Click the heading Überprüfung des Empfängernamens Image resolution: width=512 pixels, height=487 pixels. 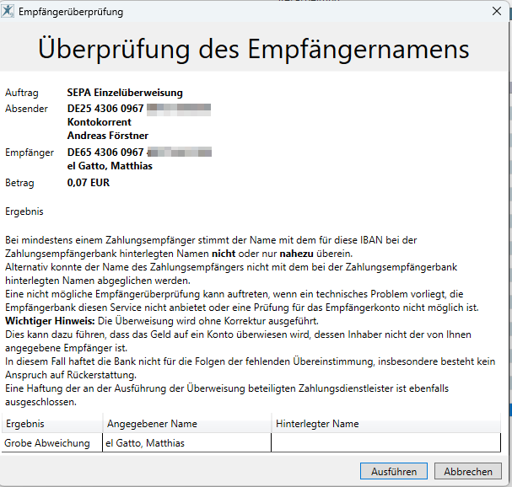(x=253, y=49)
